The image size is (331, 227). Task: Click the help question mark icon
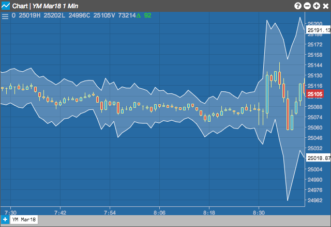pos(298,6)
